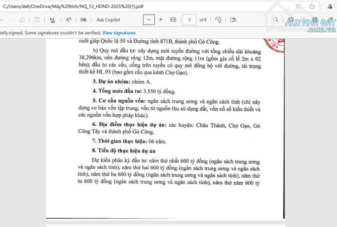Click the highlight marker tool
Image resolution: width=337 pixels, height=227 pixels.
[52, 20]
